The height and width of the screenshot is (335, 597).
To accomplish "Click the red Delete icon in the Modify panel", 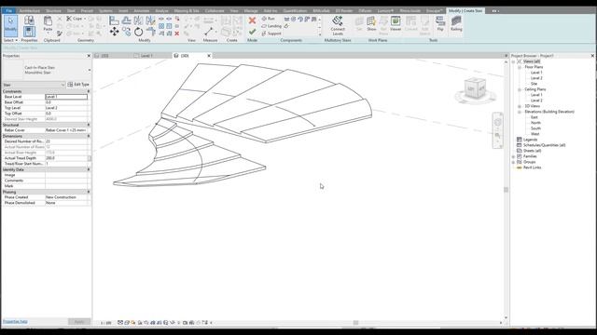I will [177, 33].
